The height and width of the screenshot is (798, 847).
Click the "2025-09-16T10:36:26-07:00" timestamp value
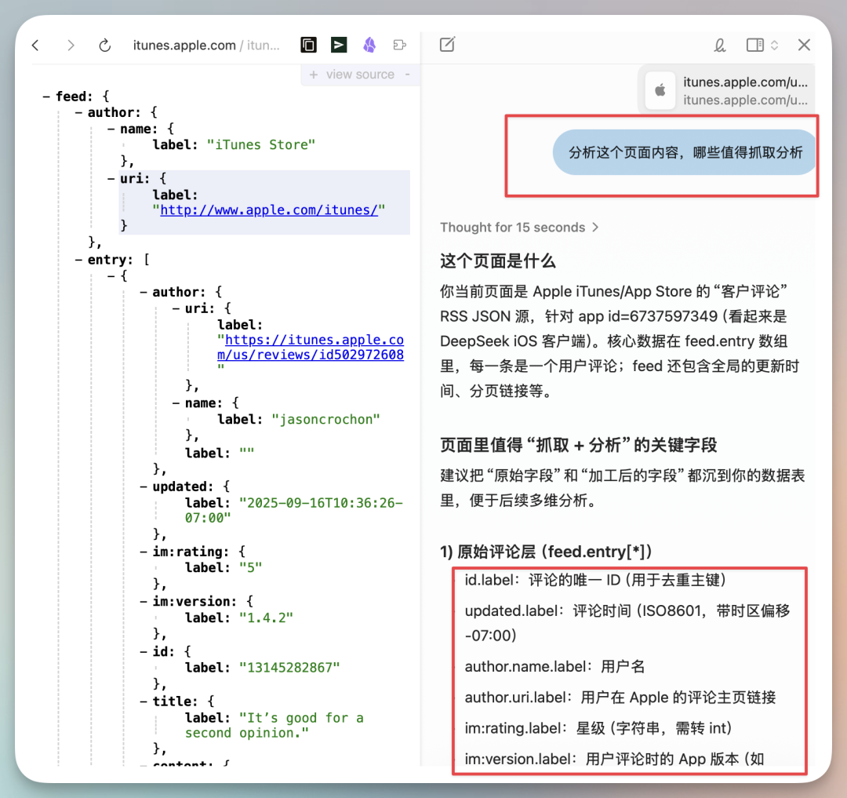[294, 511]
